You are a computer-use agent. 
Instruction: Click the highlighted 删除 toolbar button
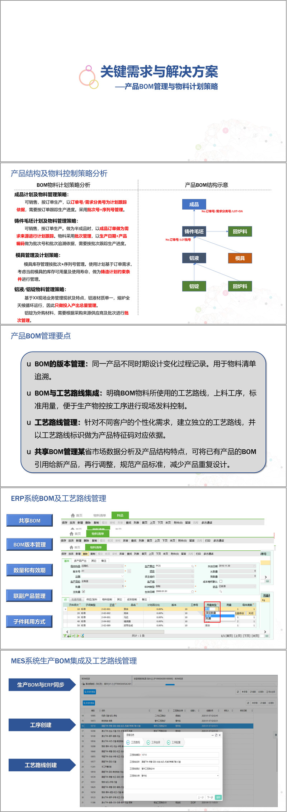point(85,554)
